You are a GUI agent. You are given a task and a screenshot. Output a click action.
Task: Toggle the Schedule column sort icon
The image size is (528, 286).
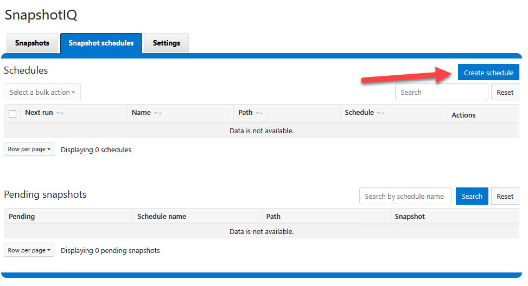(x=381, y=113)
